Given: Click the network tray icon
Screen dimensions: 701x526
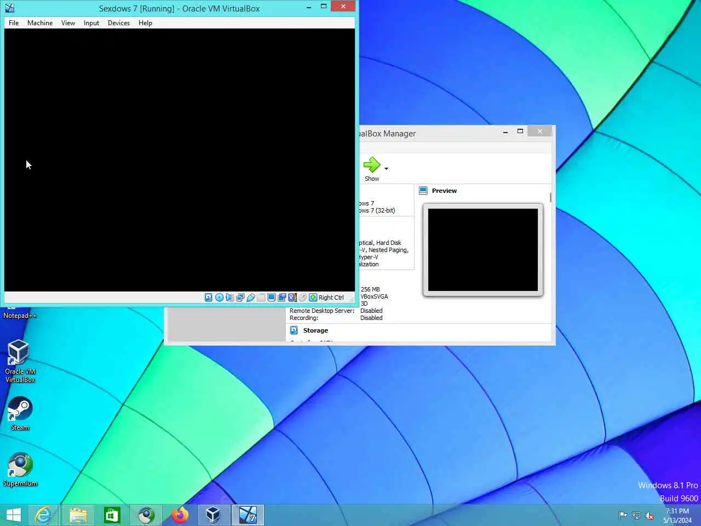Looking at the screenshot, I should pyautogui.click(x=636, y=515).
